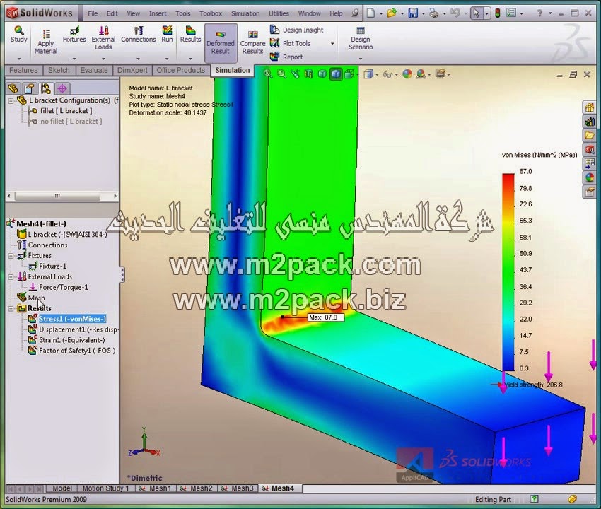
Task: Collapse the External Loads node
Action: coord(11,276)
